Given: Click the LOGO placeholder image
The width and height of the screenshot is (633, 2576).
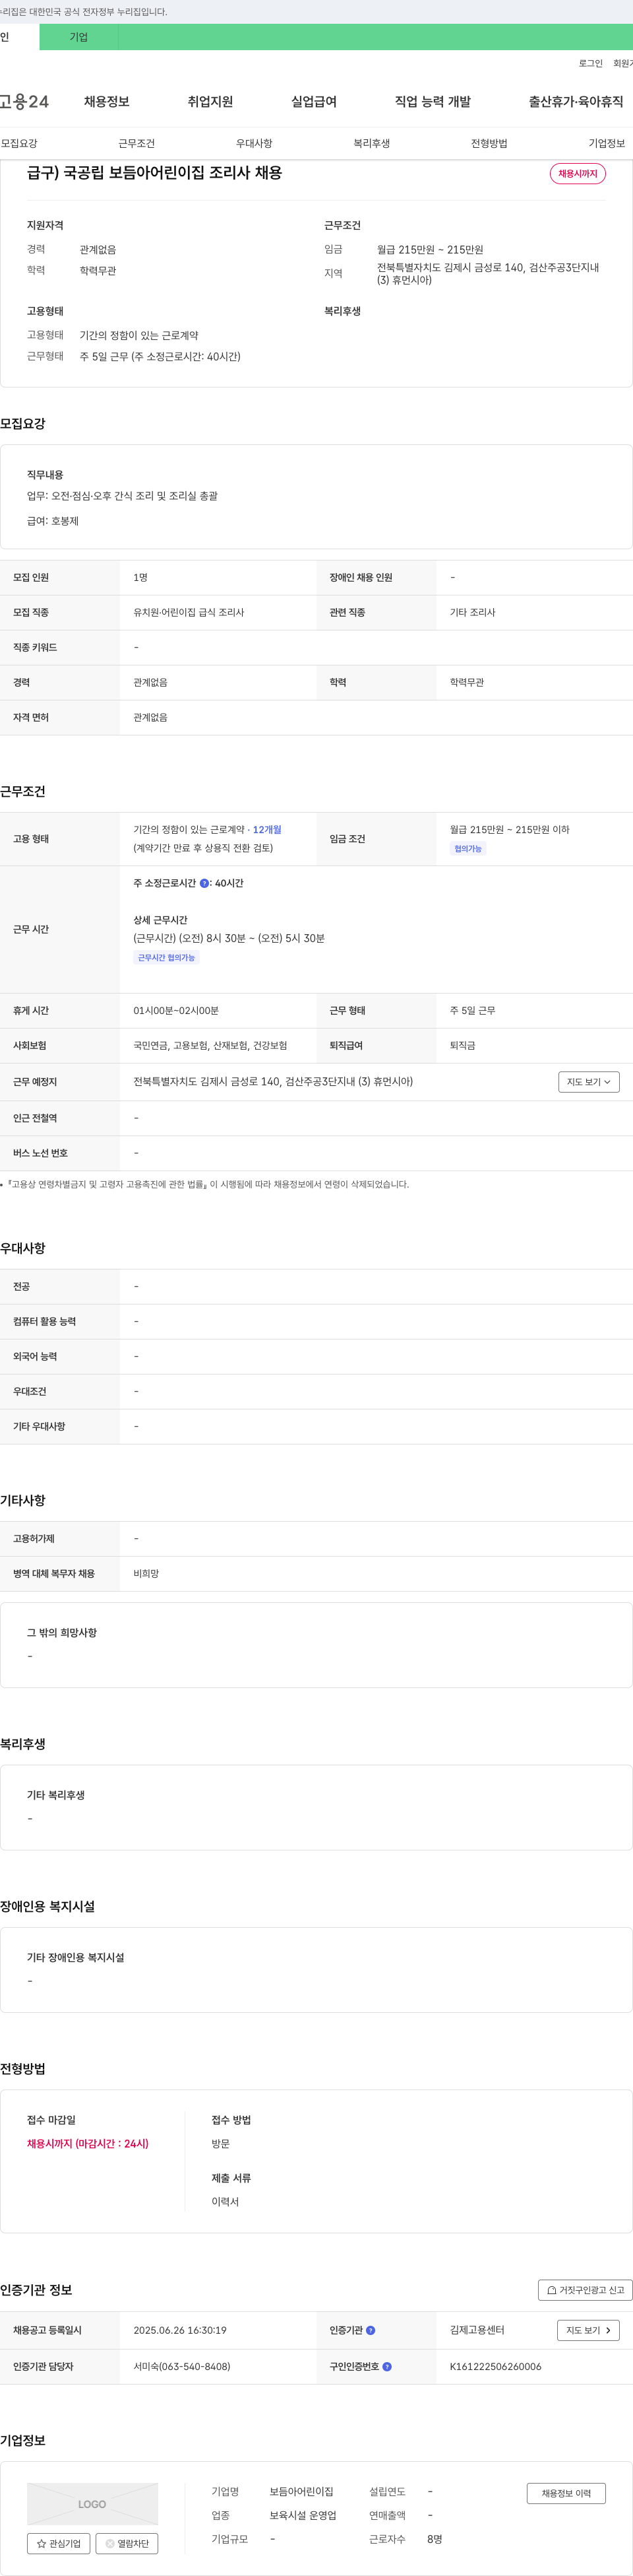Looking at the screenshot, I should [92, 2504].
